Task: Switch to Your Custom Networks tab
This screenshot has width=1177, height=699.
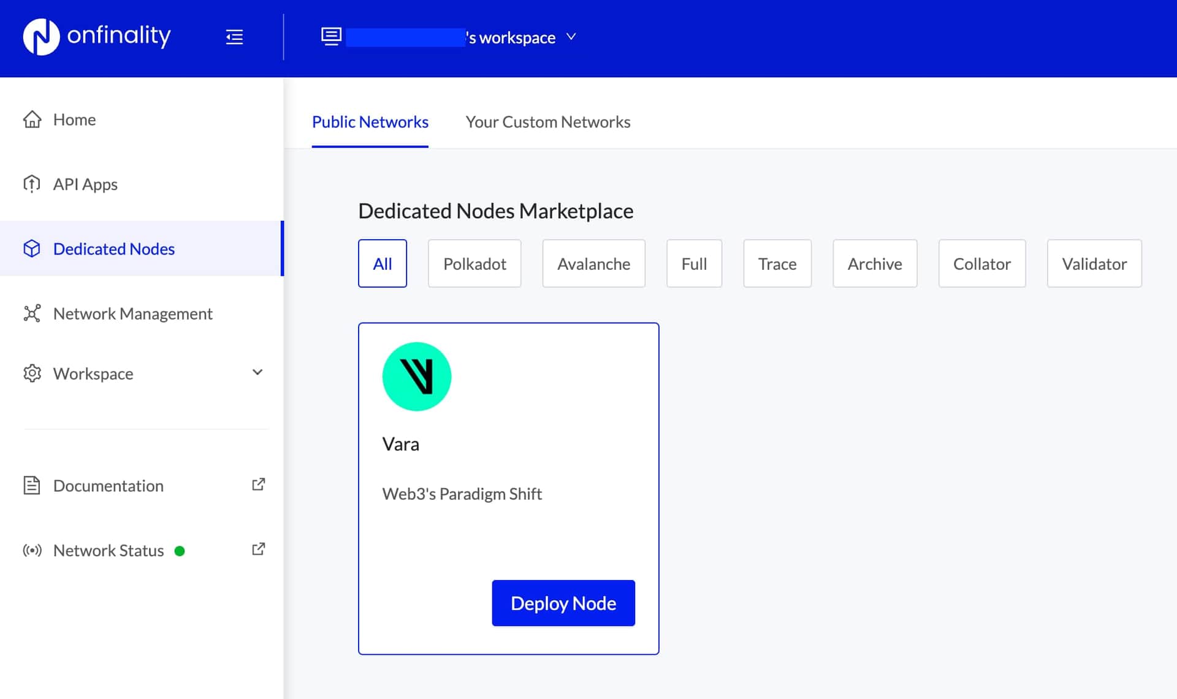Action: (x=547, y=122)
